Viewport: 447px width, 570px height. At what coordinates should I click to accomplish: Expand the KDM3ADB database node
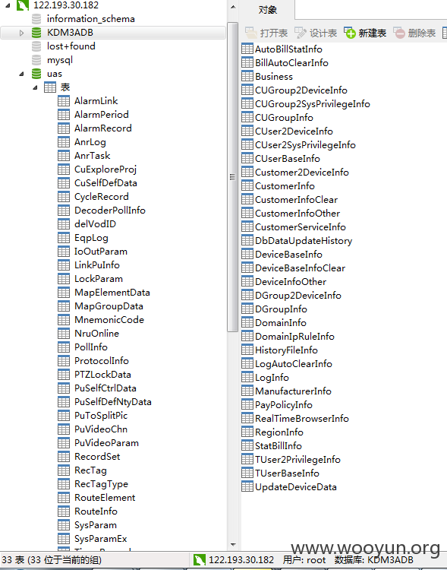coord(21,33)
